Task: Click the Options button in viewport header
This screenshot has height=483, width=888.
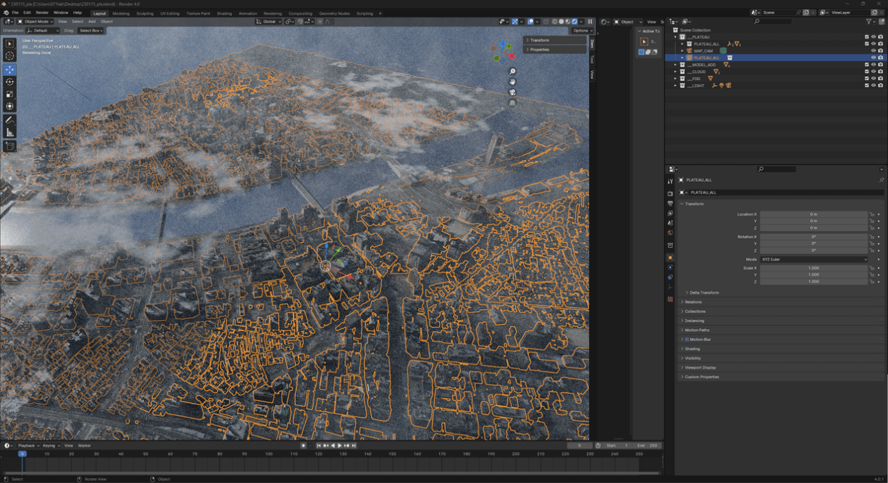Action: [581, 31]
